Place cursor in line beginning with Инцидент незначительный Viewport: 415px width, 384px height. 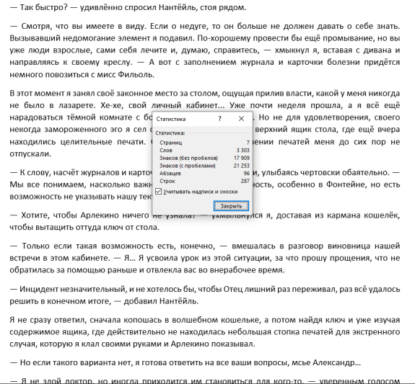204,289
